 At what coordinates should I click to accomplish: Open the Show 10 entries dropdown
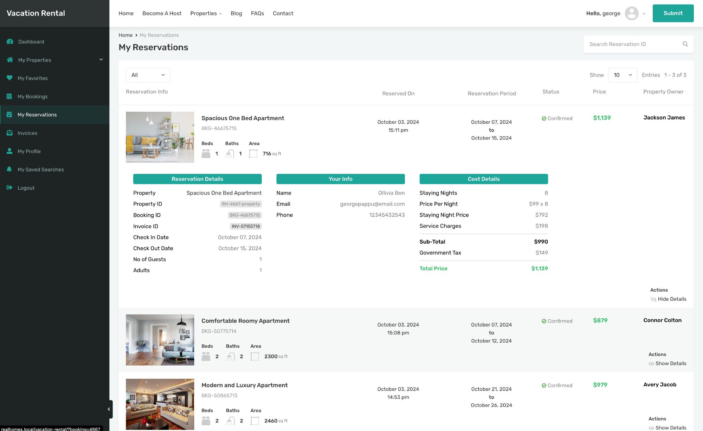point(622,75)
